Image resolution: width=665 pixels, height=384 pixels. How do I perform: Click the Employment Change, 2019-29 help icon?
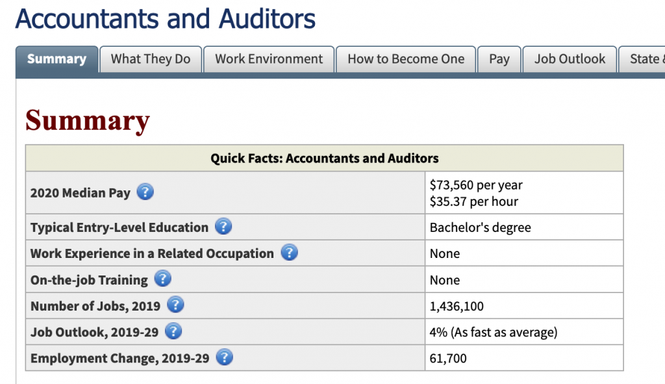point(224,357)
